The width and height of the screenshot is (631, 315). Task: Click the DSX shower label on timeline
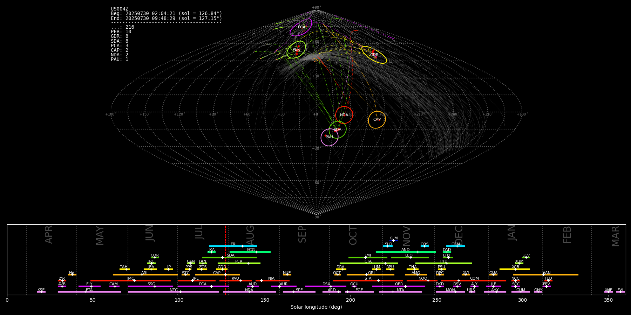326,284
